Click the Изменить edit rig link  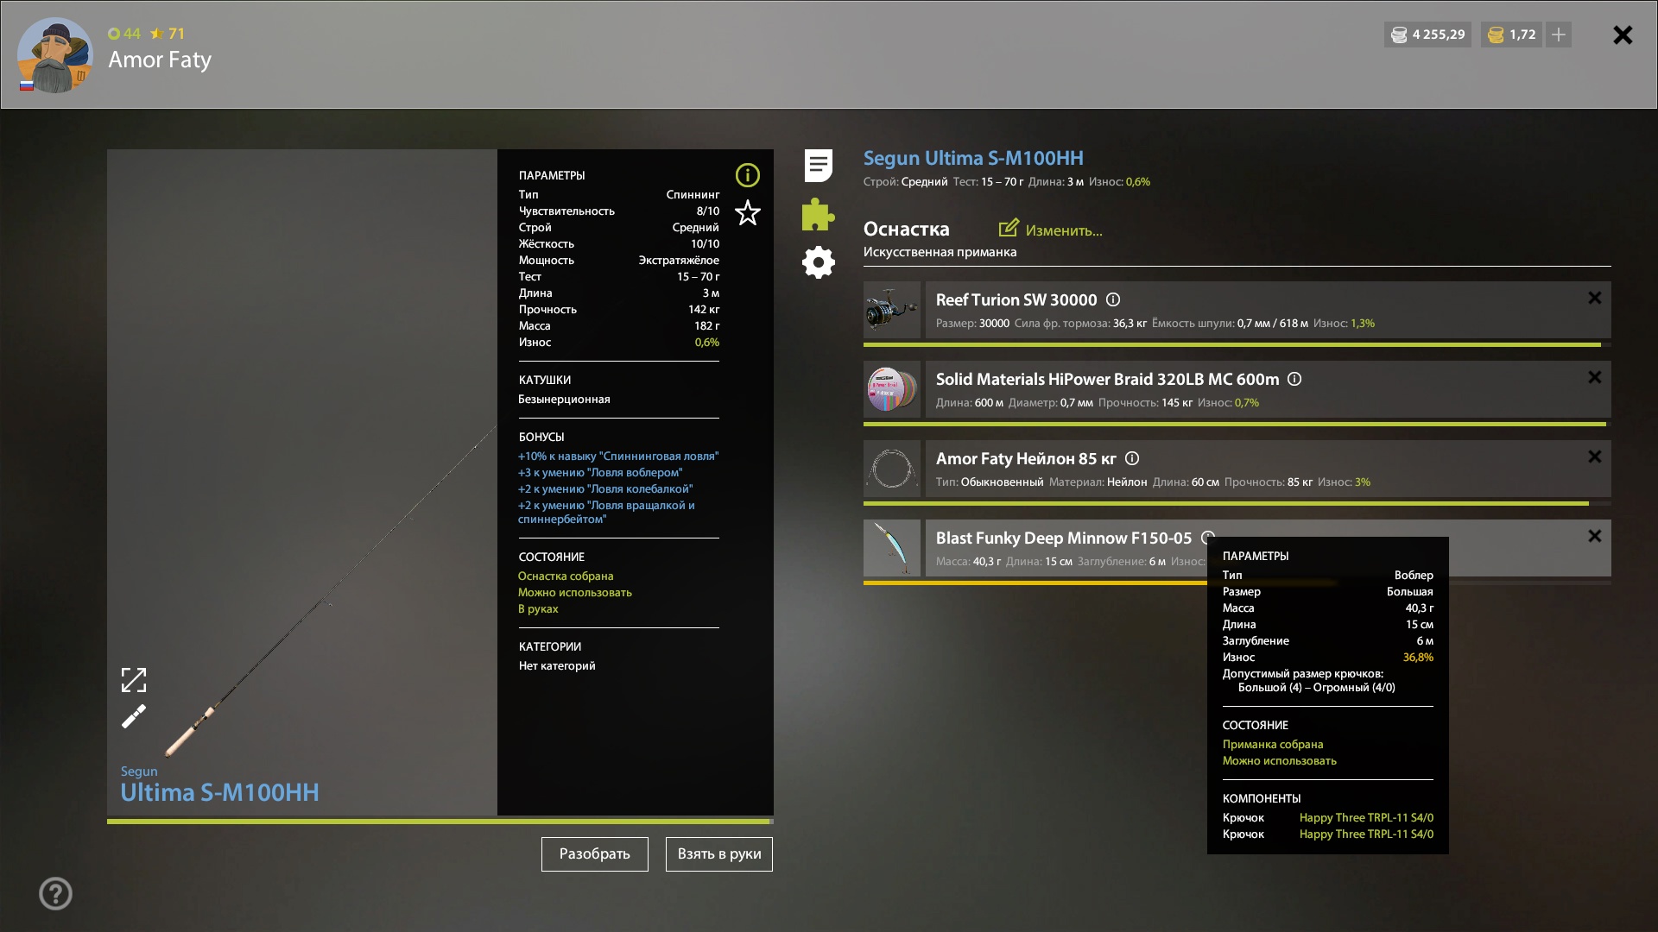click(1050, 230)
